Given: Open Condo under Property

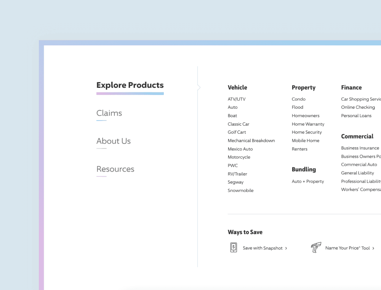Looking at the screenshot, I should 299,99.
